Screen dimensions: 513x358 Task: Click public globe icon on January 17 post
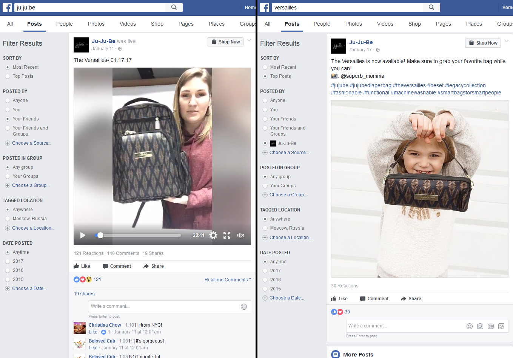378,50
